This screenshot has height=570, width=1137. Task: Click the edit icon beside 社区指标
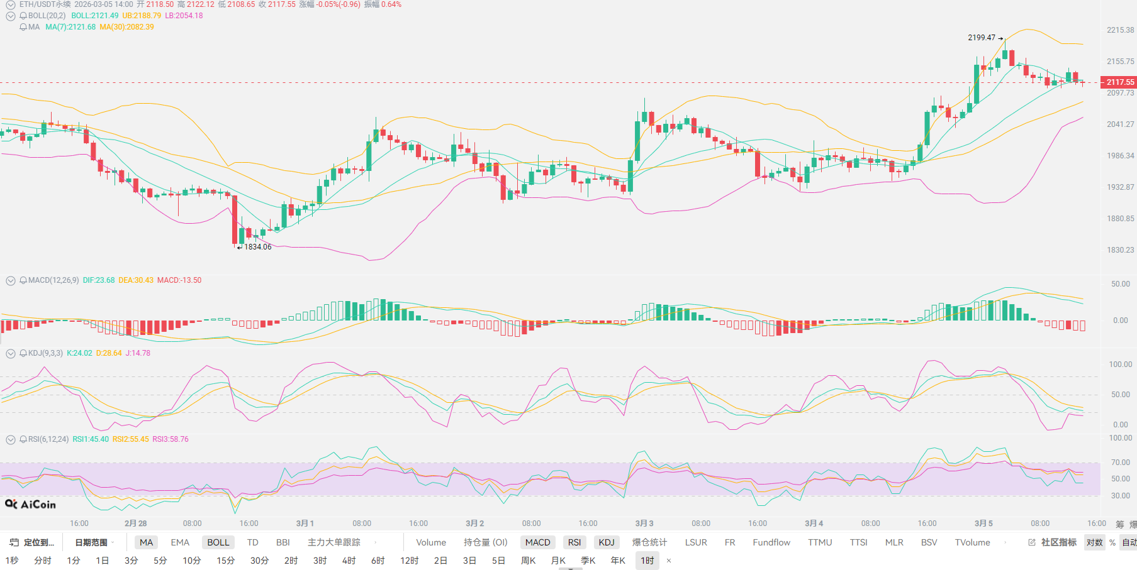(1032, 542)
